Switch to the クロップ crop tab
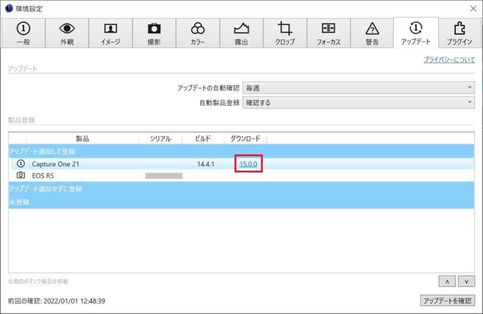The height and width of the screenshot is (314, 483). (x=285, y=33)
